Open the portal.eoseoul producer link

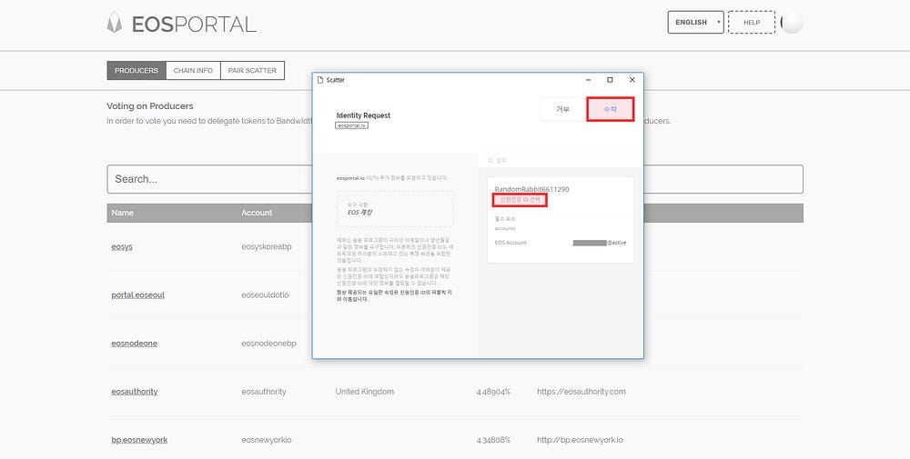click(x=138, y=295)
